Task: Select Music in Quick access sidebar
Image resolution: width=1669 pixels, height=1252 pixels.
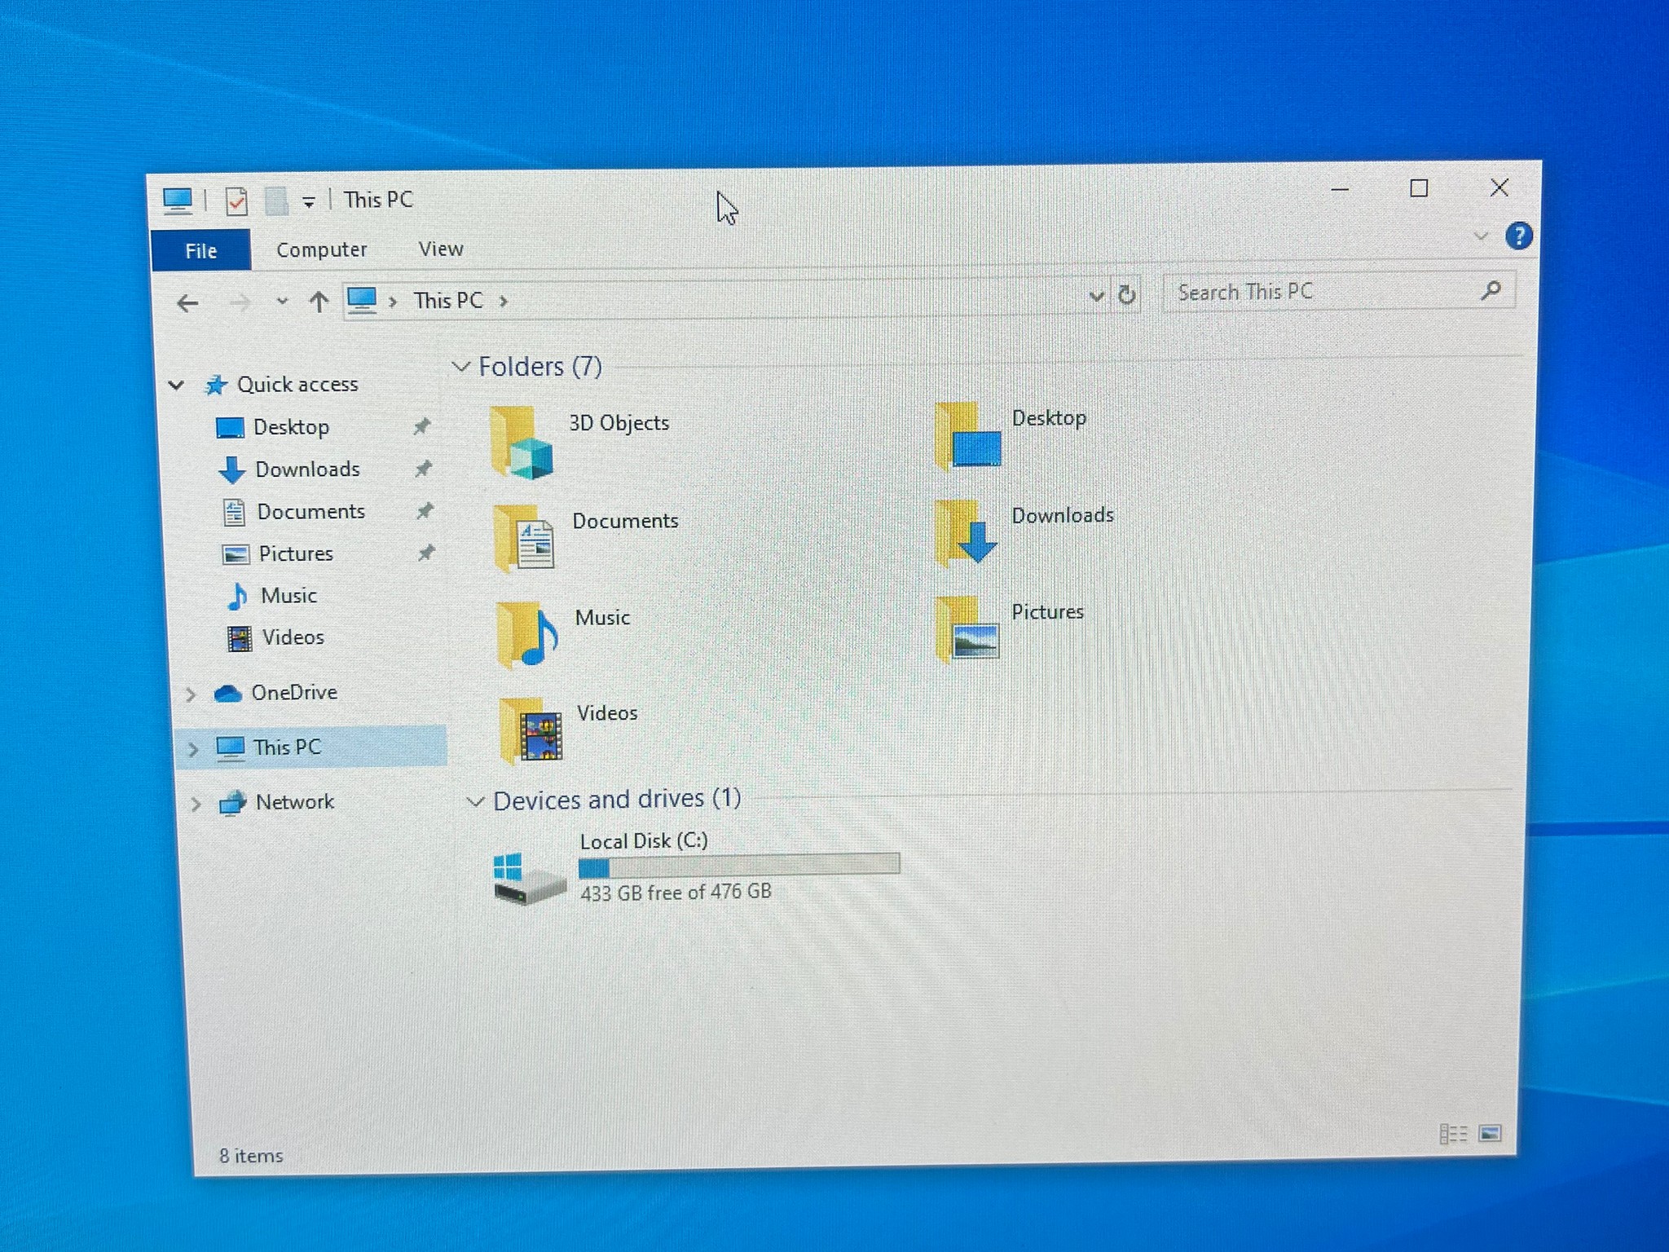Action: [288, 596]
